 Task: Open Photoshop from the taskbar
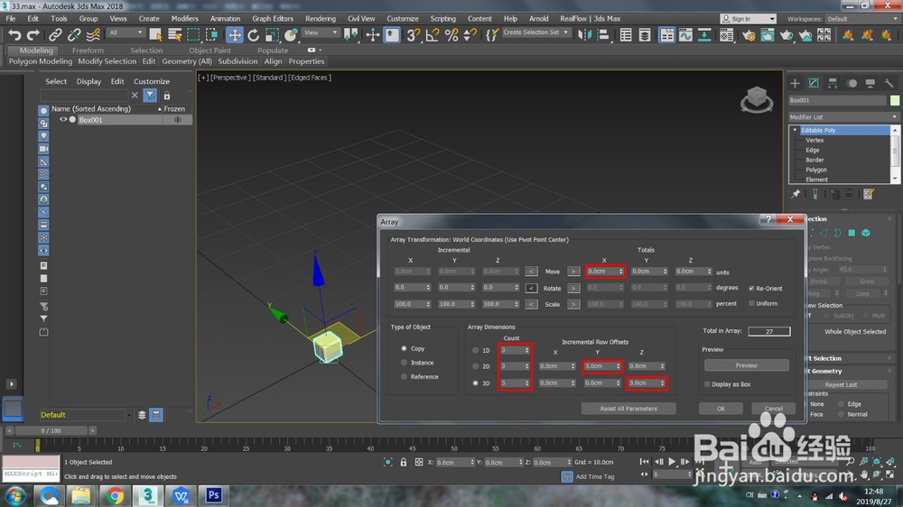coord(214,495)
